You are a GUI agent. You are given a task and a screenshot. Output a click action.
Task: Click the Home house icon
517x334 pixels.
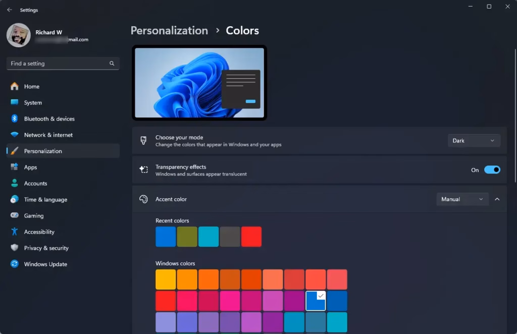point(15,86)
